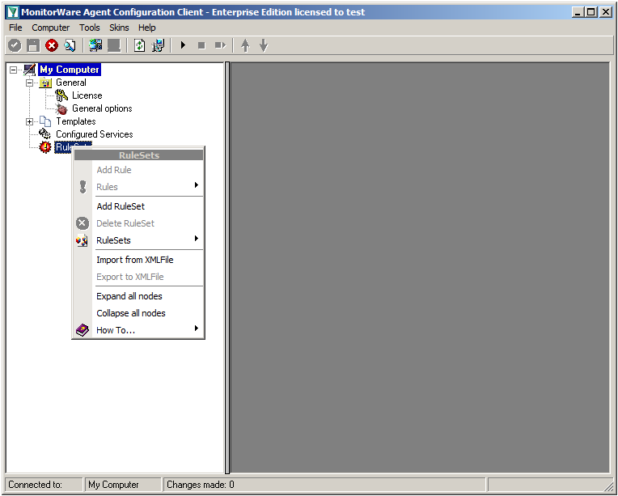Viewport: 618px width, 496px height.
Task: Select the License tree item
Action: click(87, 95)
